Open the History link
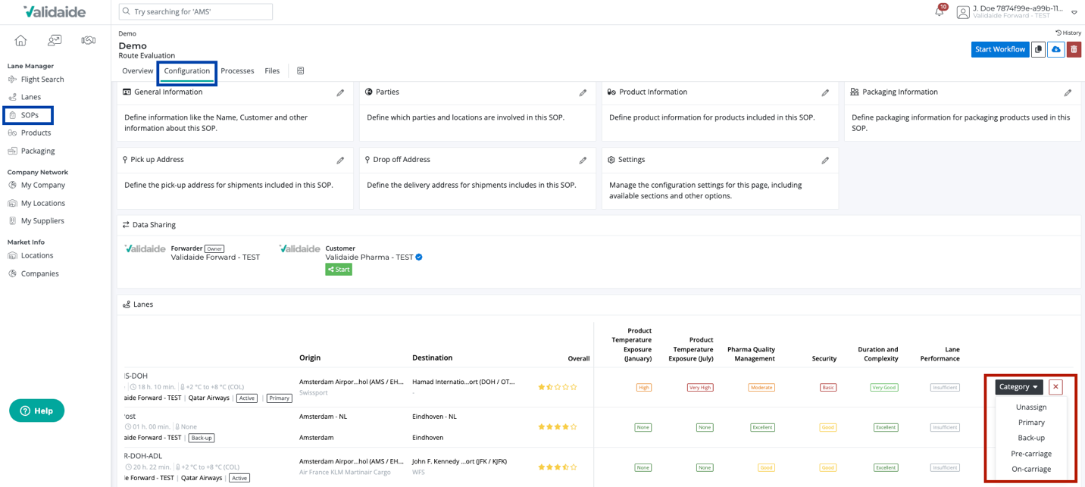The width and height of the screenshot is (1085, 487). [x=1068, y=33]
